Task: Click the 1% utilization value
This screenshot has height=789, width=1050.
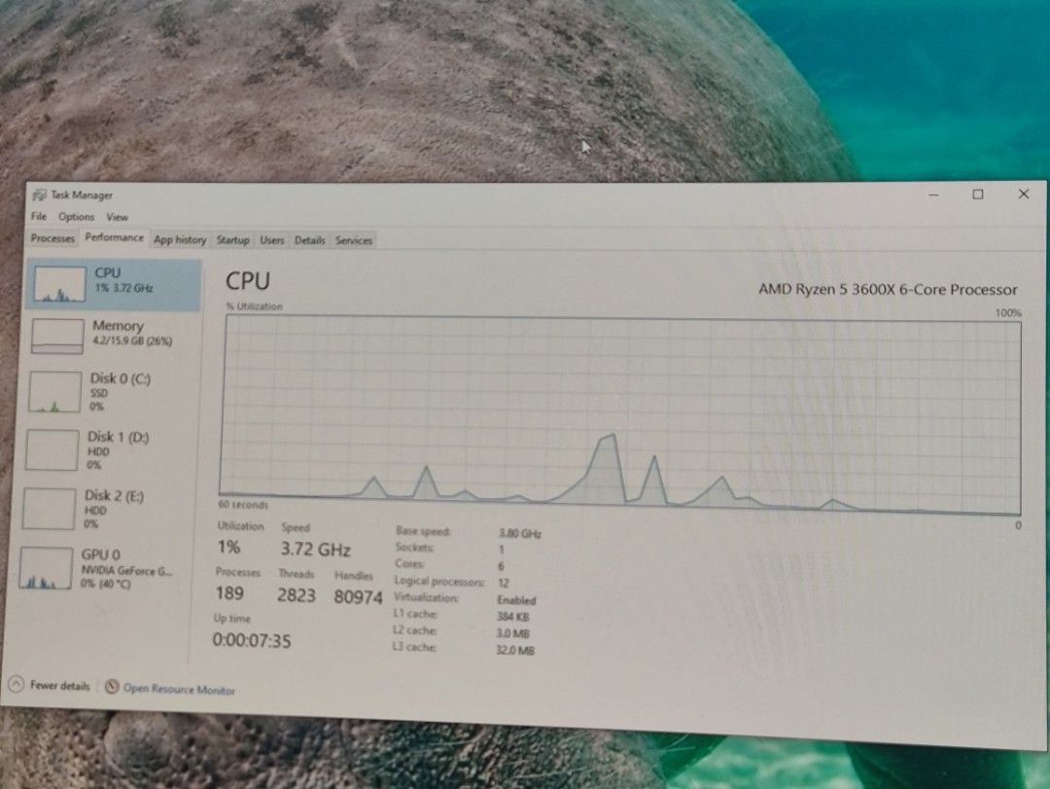Action: pos(228,547)
